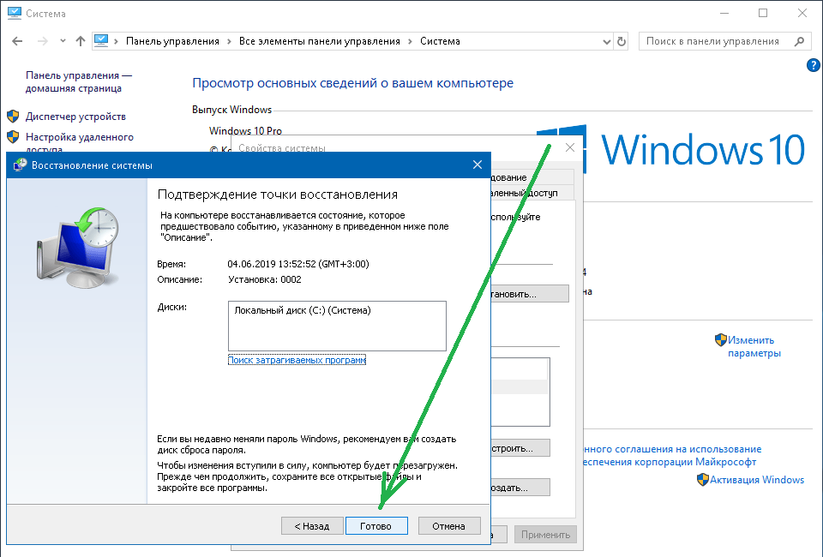The image size is (823, 557).
Task: Click the Установка: 0002 description text
Action: 265,279
